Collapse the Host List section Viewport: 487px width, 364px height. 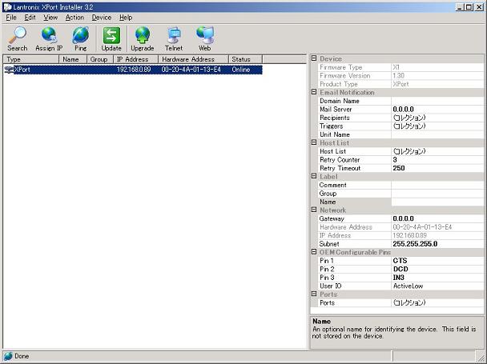coord(314,142)
